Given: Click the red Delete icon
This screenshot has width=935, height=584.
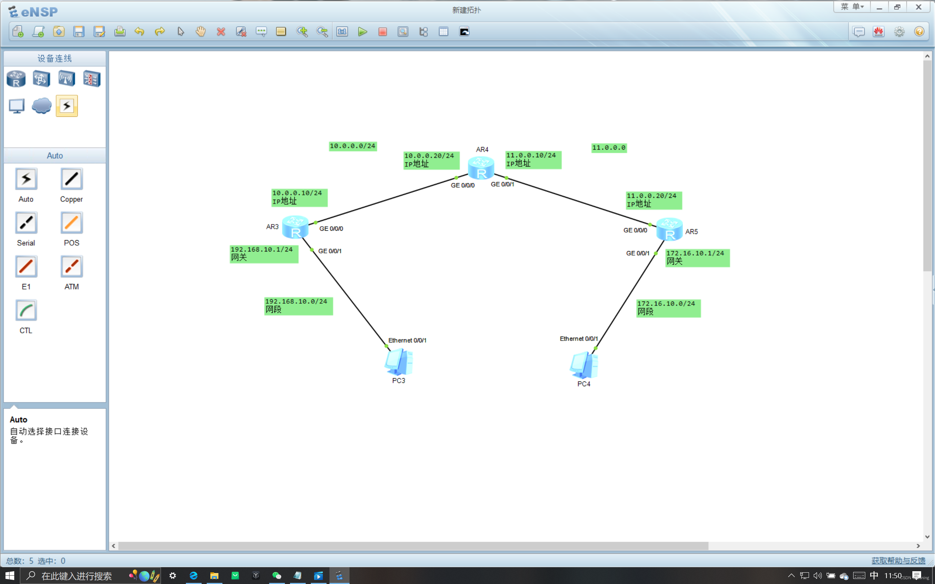Looking at the screenshot, I should click(221, 32).
